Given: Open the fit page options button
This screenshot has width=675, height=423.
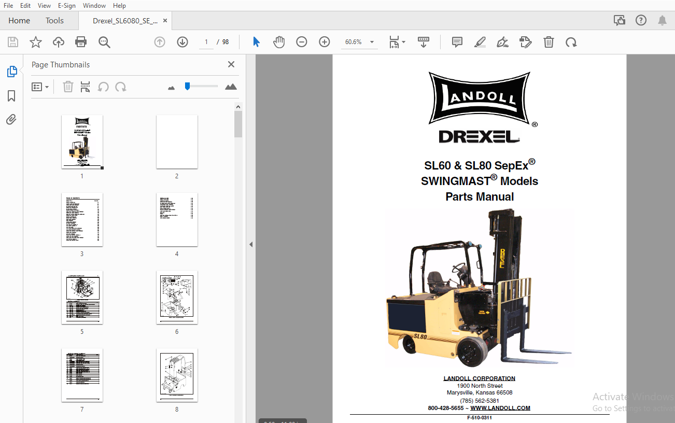Looking at the screenshot, I should click(x=397, y=42).
